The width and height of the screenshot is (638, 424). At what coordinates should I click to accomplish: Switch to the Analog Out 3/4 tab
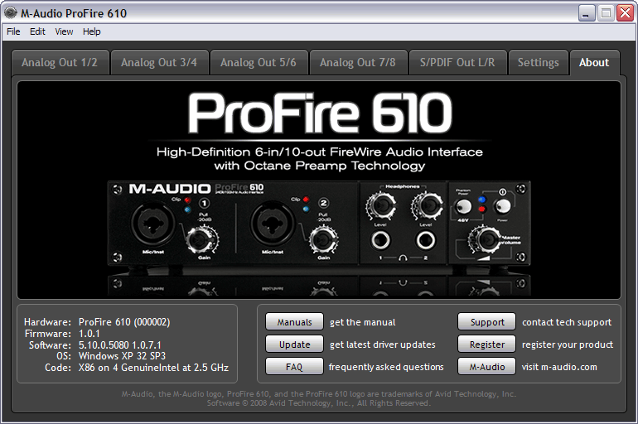[159, 63]
